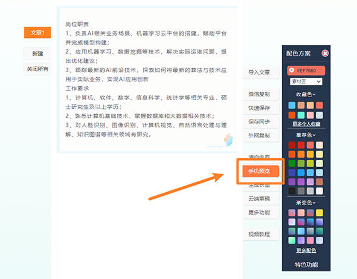The image size is (357, 279).
Task: Choose the black swatch in 推荐色
Action: [292, 191]
